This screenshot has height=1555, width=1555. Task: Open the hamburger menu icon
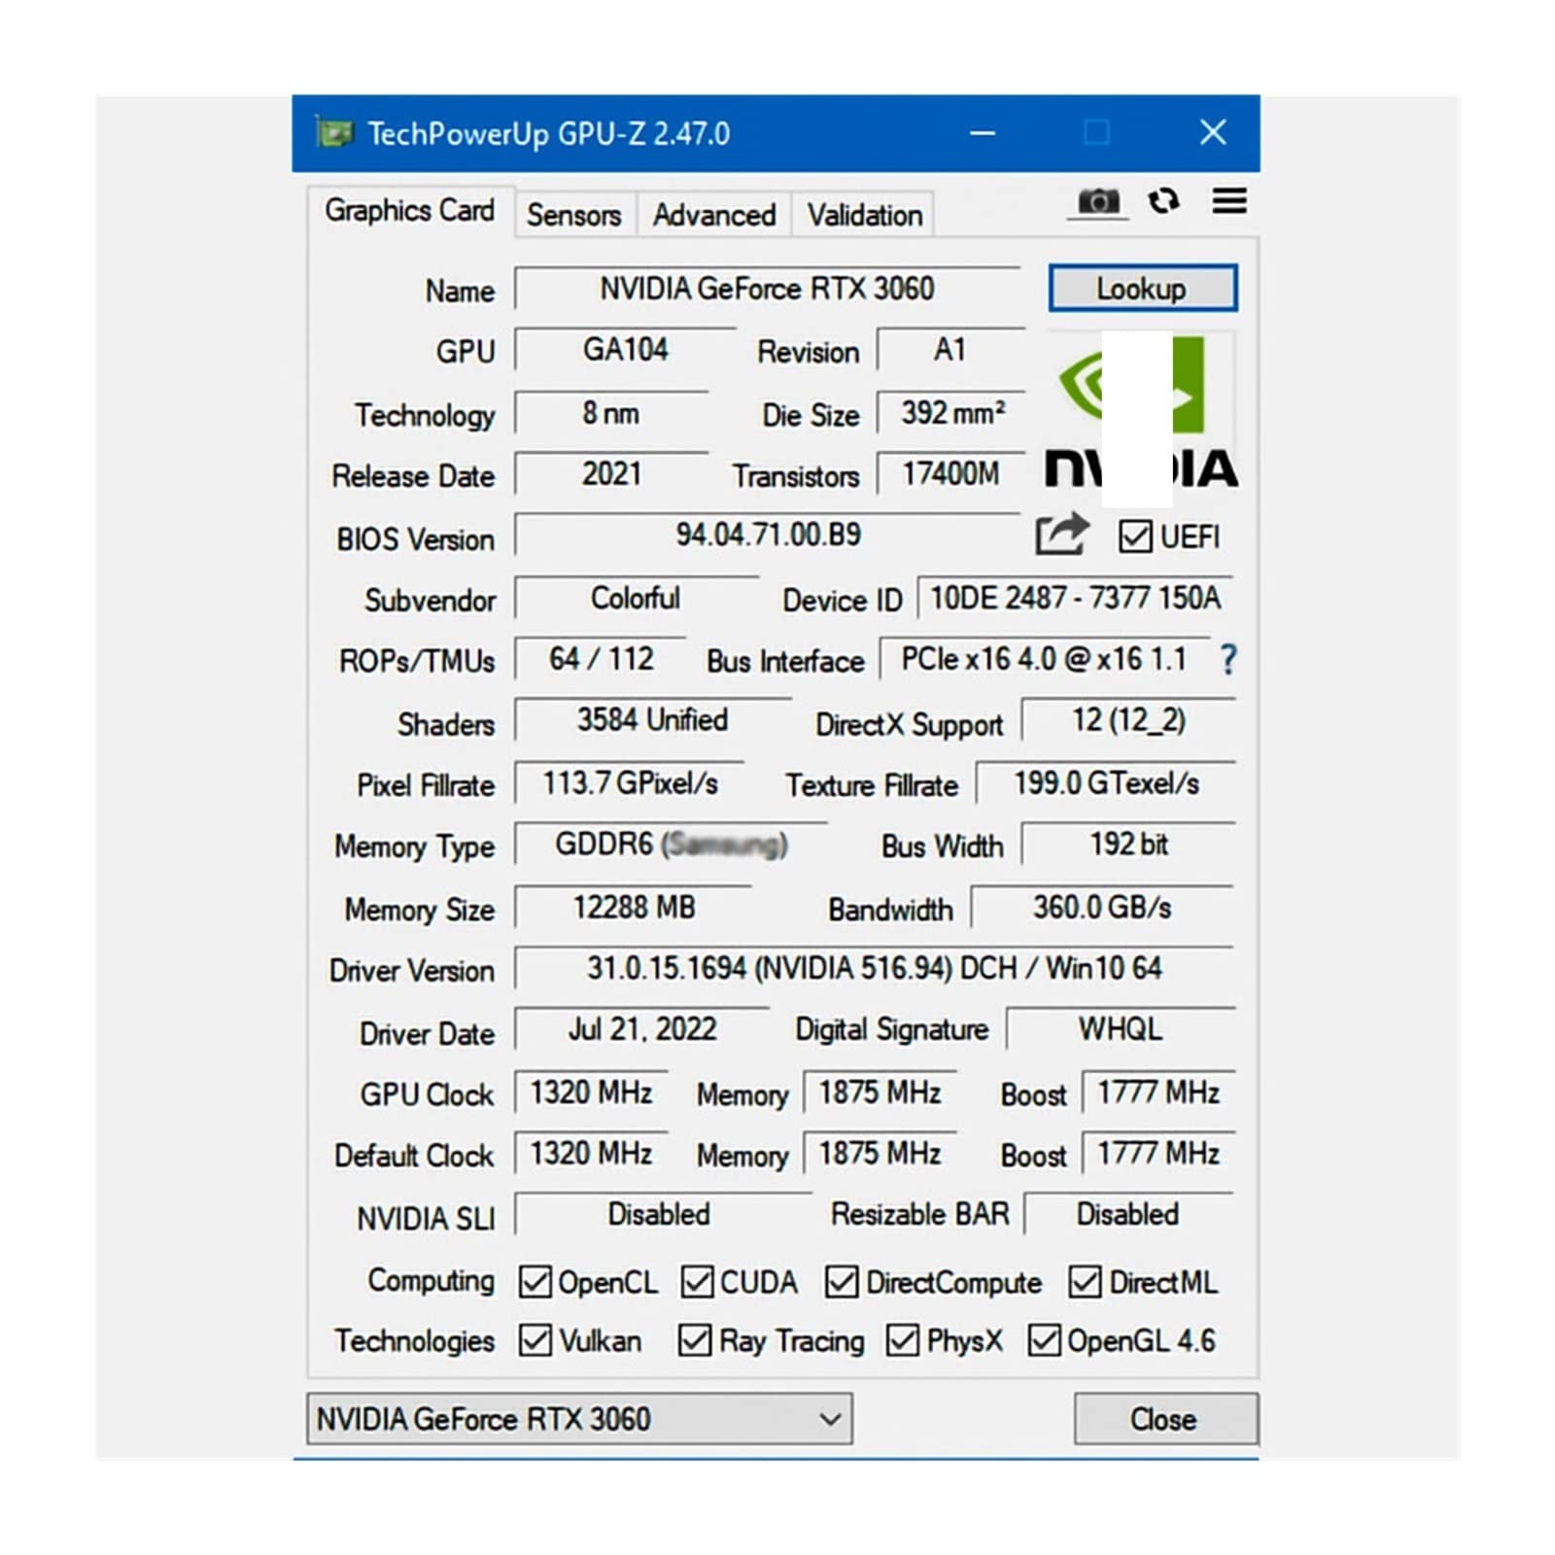(1229, 201)
